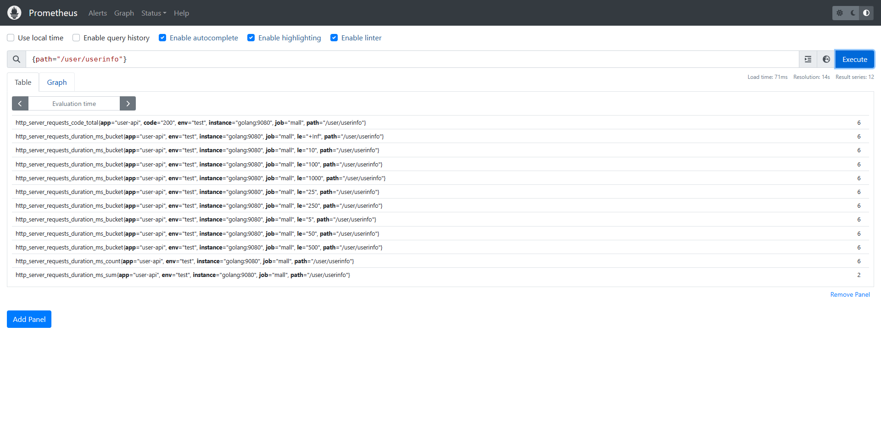Screen dimensions: 881x426
Task: Remove this panel
Action: tap(850, 294)
